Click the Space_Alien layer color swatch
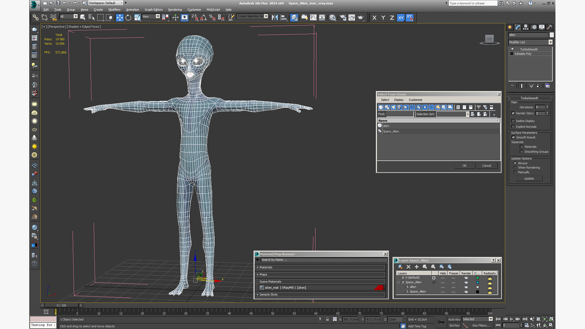Screen dimensions: 585x329 pyautogui.click(x=477, y=282)
